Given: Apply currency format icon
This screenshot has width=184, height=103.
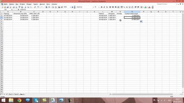Looking at the screenshot, I should pos(121,7).
